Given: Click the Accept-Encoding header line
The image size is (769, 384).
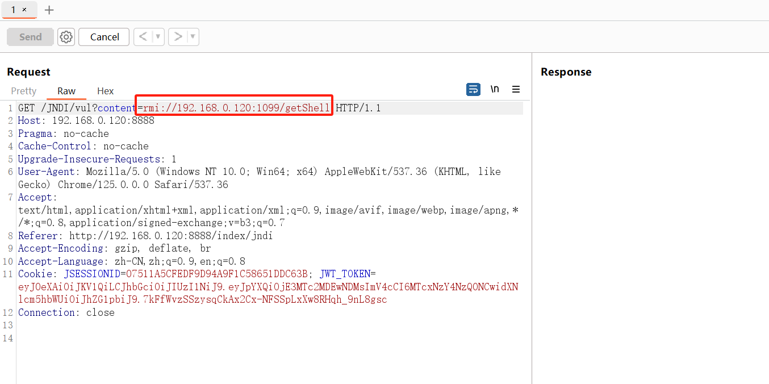Looking at the screenshot, I should click(x=114, y=249).
